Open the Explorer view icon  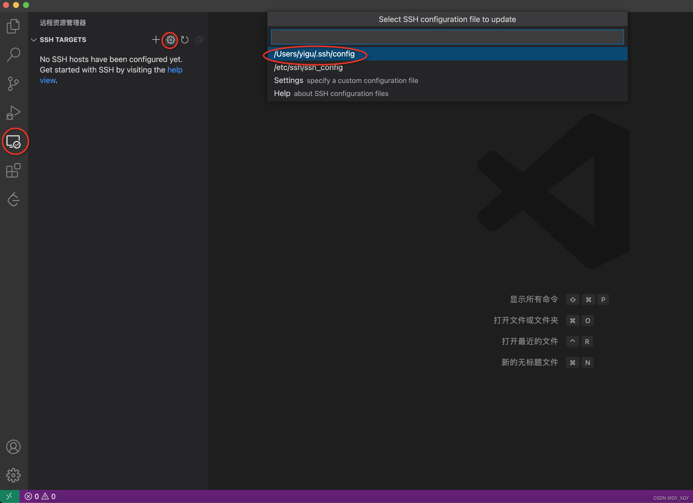click(13, 26)
